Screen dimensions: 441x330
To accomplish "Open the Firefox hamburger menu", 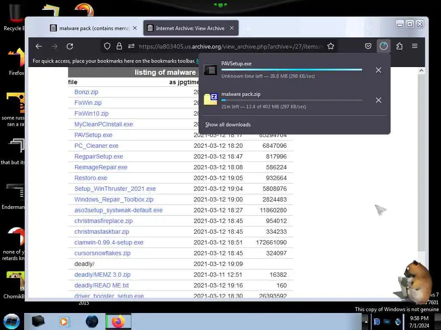I will 415,46.
